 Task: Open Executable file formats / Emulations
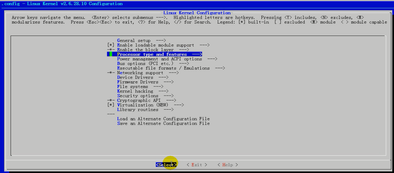point(171,68)
